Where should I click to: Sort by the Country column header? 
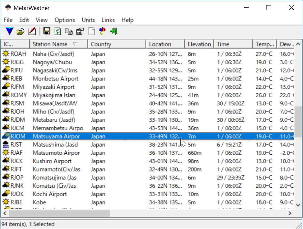pos(117,44)
